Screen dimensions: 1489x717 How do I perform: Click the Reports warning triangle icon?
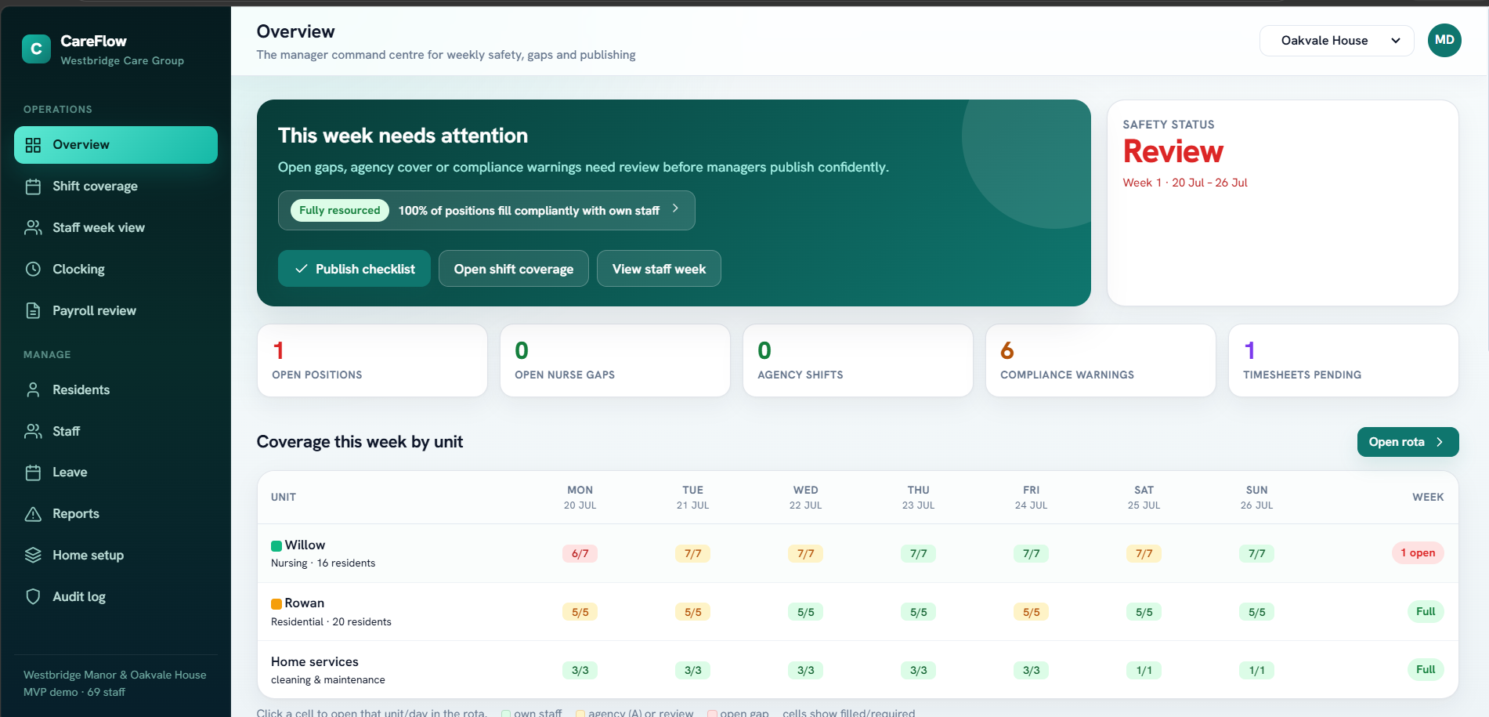tap(33, 514)
